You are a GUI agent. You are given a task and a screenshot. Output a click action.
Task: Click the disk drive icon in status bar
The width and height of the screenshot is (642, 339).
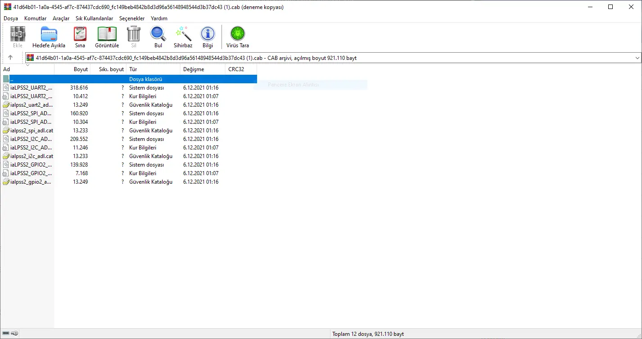pos(5,334)
